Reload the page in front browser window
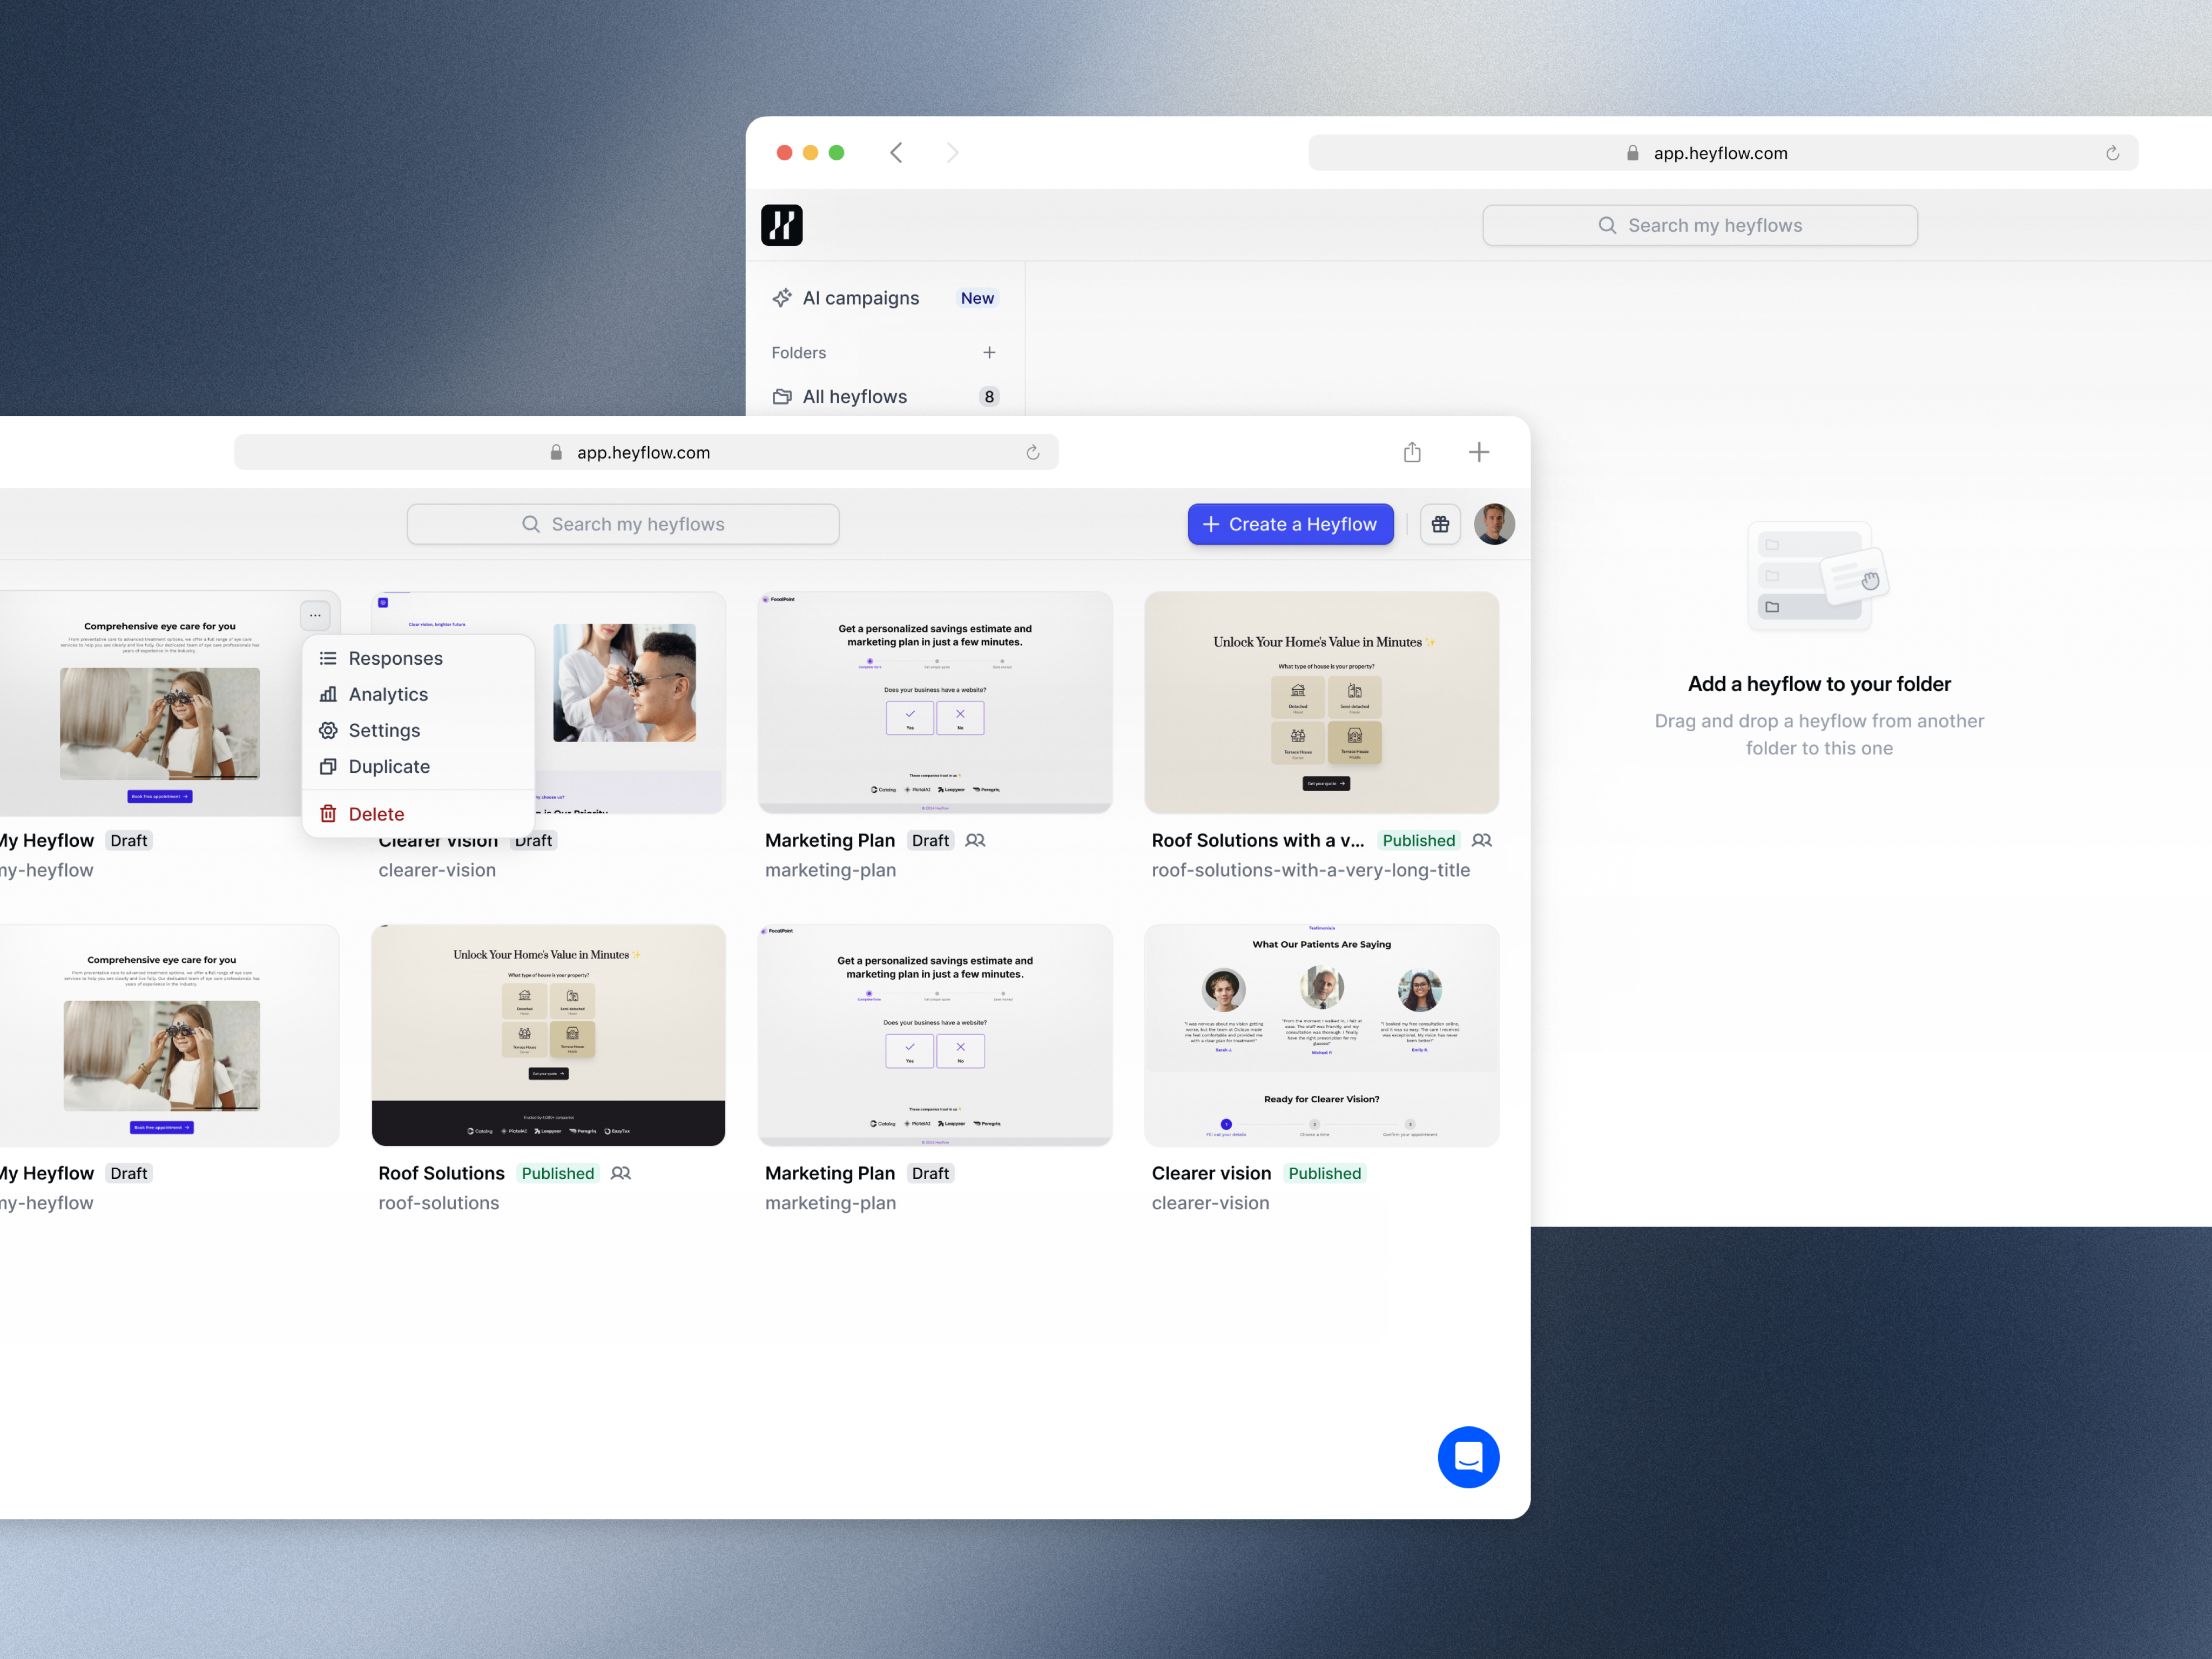This screenshot has width=2212, height=1659. pyautogui.click(x=1033, y=453)
